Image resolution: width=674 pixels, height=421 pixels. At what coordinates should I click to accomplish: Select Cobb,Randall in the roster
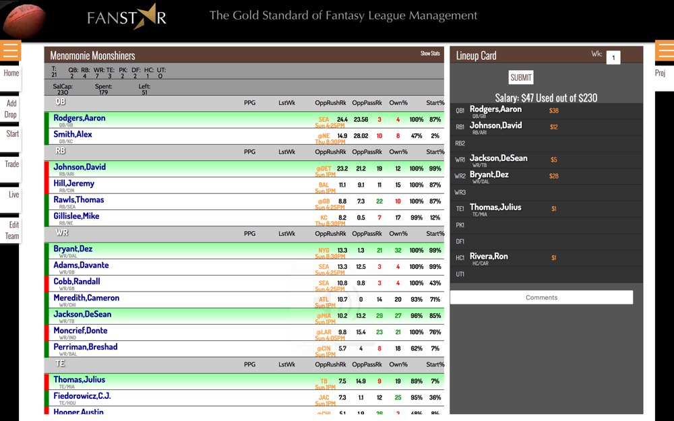(x=77, y=282)
